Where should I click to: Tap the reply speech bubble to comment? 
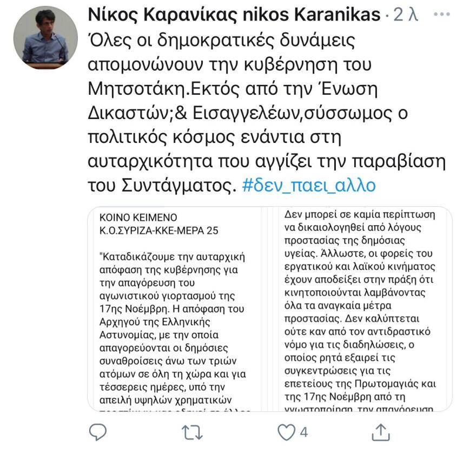coord(97,431)
